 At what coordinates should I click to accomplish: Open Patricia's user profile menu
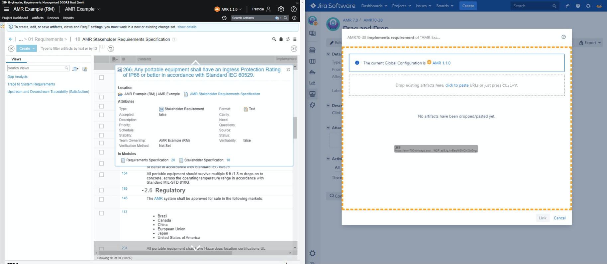tap(261, 9)
